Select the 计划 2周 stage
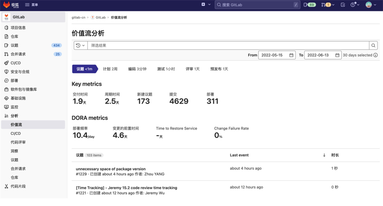 (x=110, y=69)
